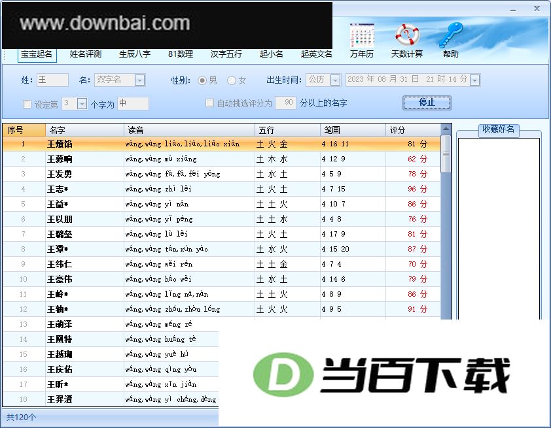Click the score threshold field showing 90
551x428 pixels.
tap(285, 103)
